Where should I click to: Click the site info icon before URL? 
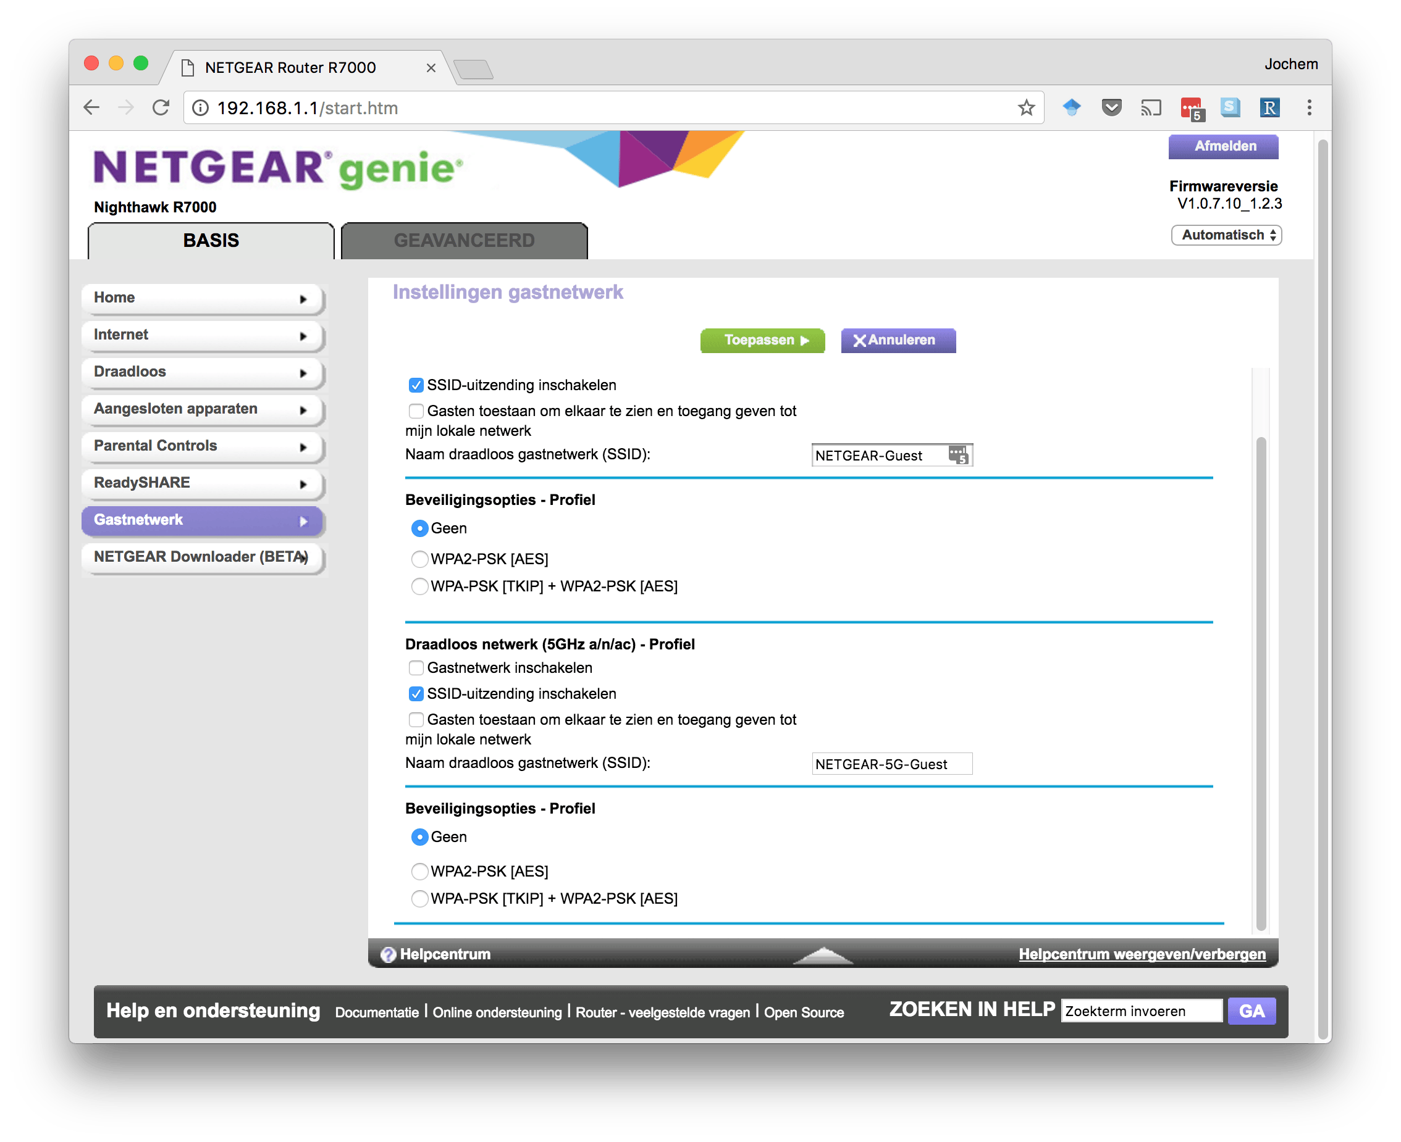[x=200, y=108]
